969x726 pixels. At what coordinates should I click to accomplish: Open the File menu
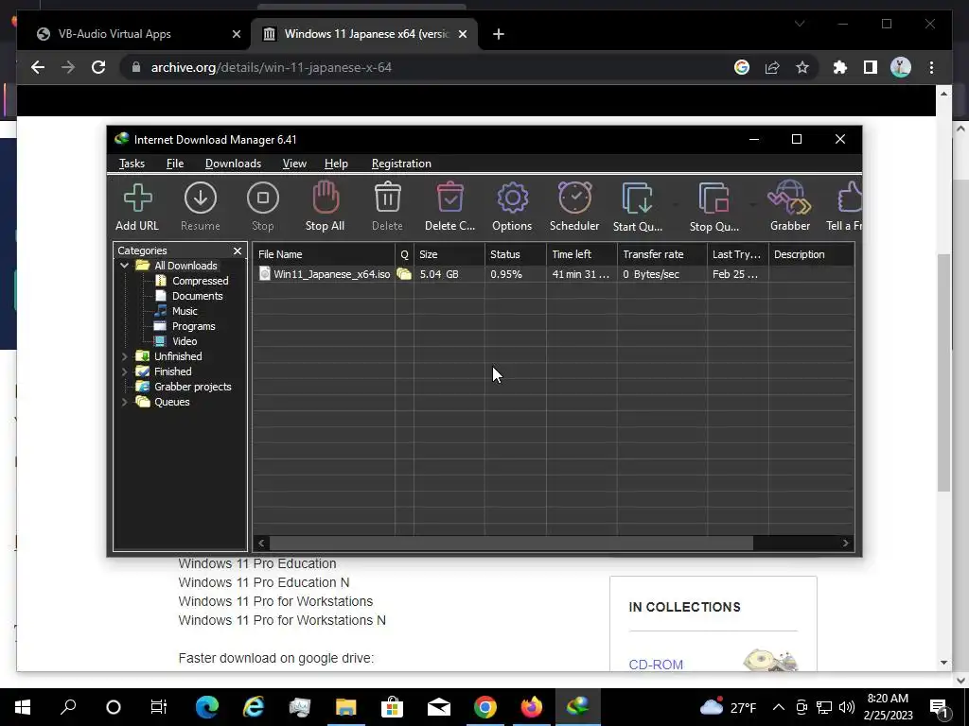pos(175,164)
